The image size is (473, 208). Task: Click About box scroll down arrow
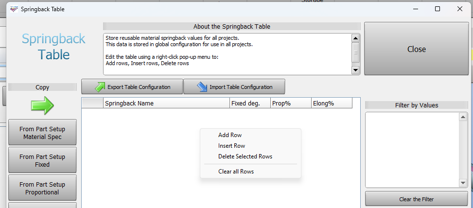tap(356, 70)
